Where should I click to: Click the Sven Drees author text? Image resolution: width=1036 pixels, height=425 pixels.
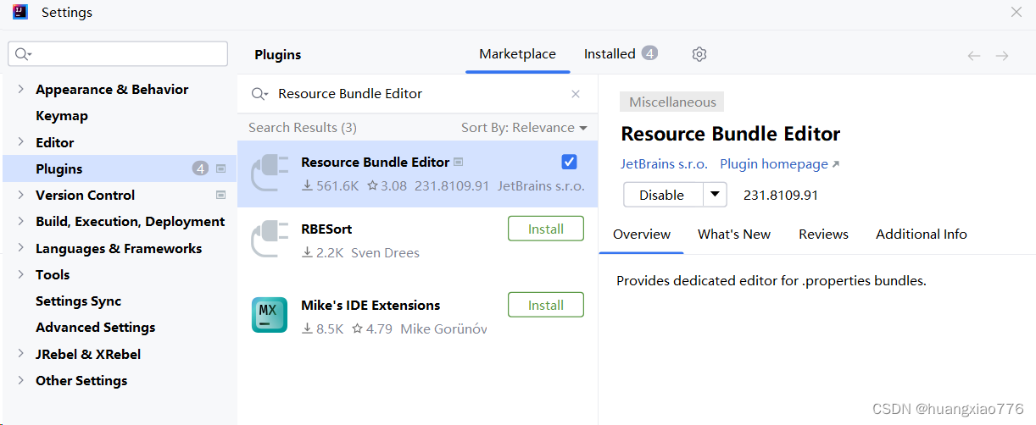click(x=385, y=253)
